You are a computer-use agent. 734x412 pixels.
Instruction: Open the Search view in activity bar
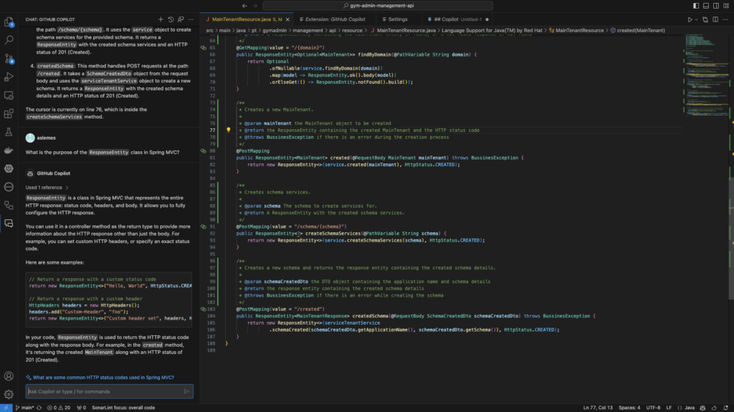tap(9, 40)
